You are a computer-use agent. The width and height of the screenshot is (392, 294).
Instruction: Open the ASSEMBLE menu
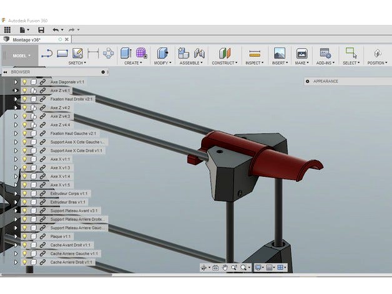coord(191,63)
